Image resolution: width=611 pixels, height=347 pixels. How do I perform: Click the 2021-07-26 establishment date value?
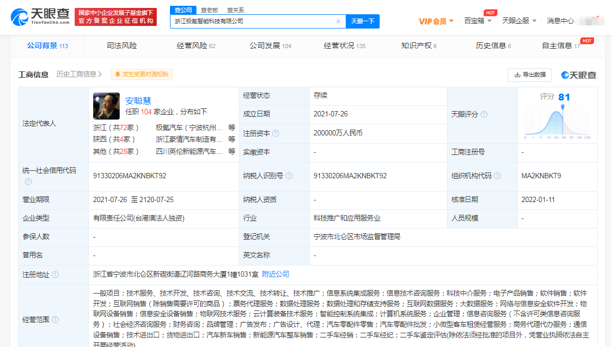[x=330, y=114]
